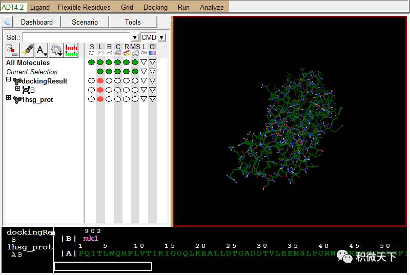Collapse the dockingResult tree node

(x=8, y=79)
